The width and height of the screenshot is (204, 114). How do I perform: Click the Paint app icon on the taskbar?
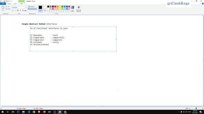tap(60, 112)
